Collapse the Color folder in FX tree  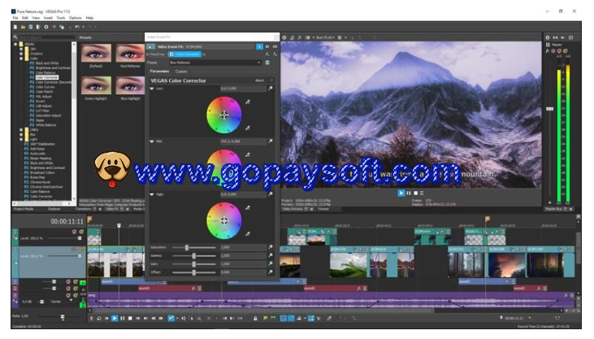(x=21, y=59)
